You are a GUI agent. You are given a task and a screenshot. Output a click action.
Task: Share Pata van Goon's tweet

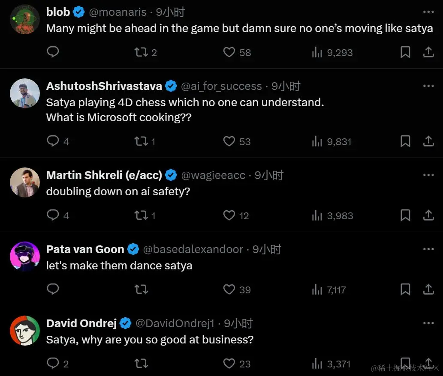click(x=428, y=289)
